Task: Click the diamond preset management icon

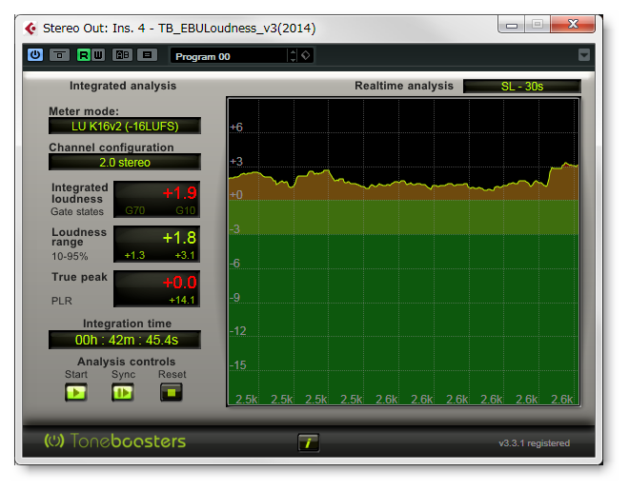Action: [x=306, y=55]
